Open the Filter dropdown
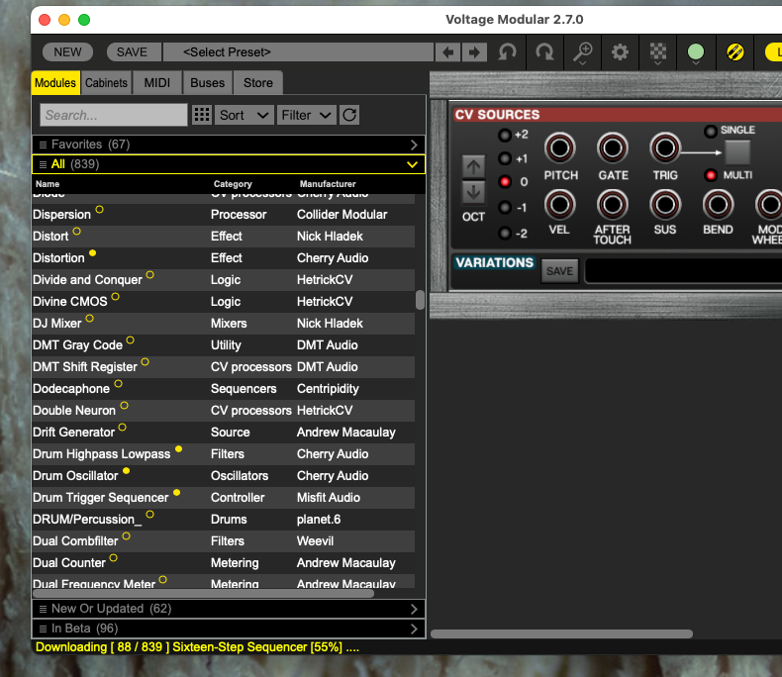The image size is (782, 677). point(307,115)
